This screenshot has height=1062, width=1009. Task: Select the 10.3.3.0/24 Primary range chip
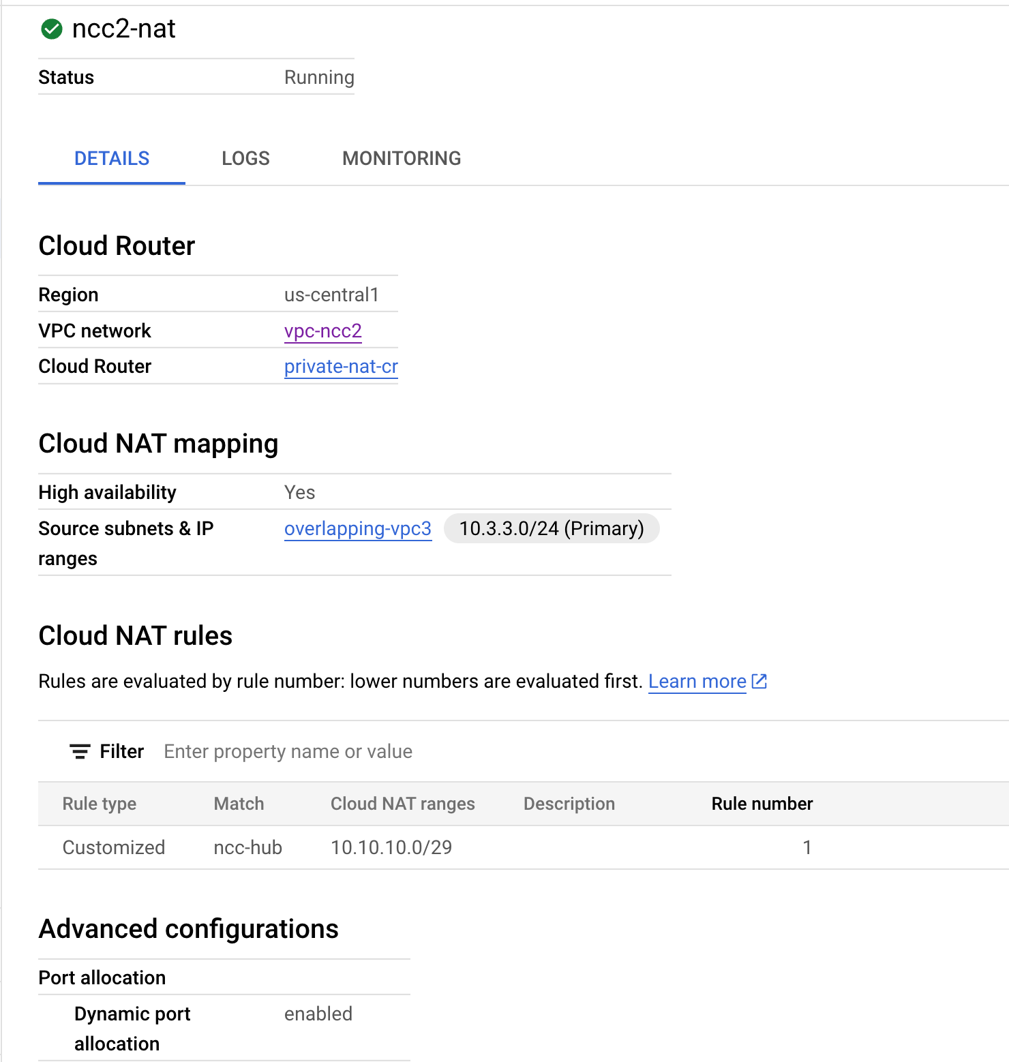click(551, 528)
